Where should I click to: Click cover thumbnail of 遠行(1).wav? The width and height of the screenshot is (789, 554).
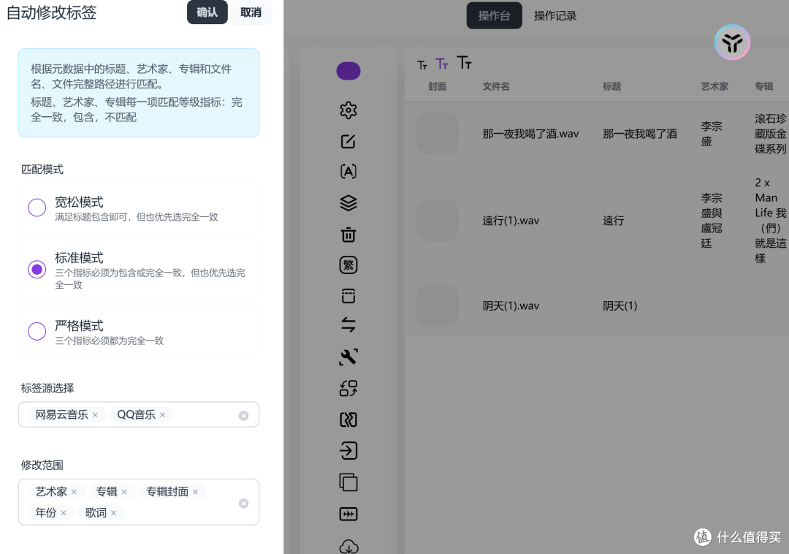point(438,221)
